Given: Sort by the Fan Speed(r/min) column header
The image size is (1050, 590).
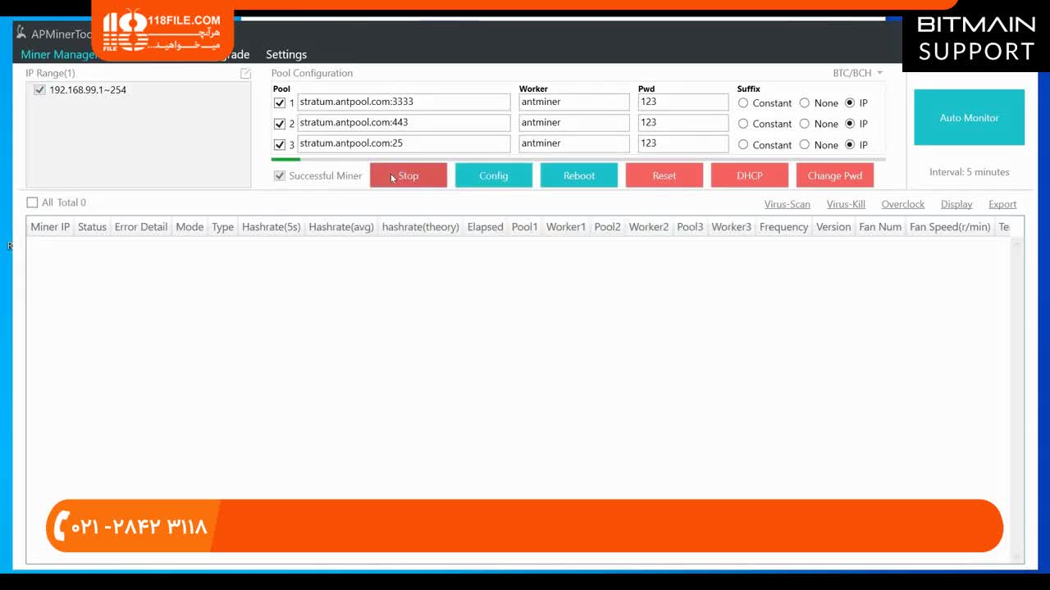Looking at the screenshot, I should pyautogui.click(x=950, y=227).
